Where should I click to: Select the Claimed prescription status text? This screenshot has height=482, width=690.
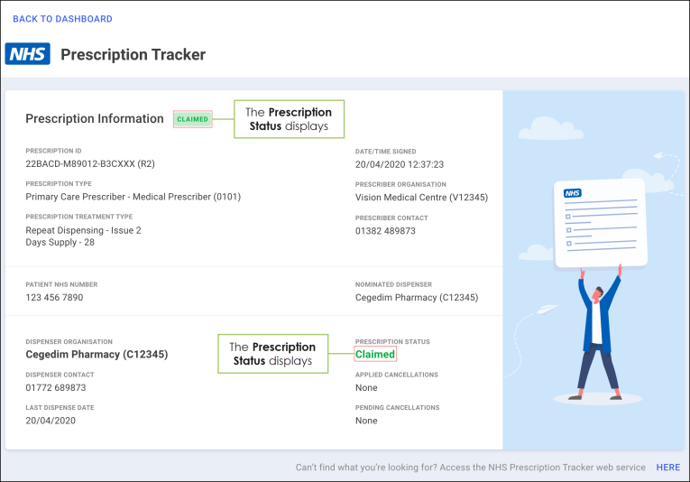coord(375,355)
